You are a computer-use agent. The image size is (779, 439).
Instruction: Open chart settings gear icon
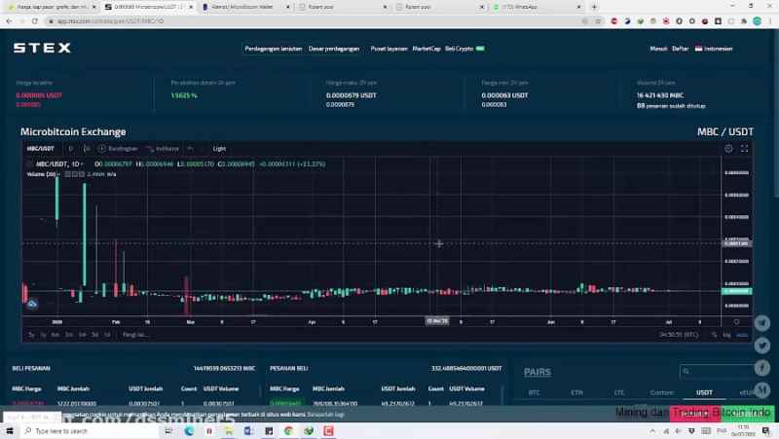[728, 149]
